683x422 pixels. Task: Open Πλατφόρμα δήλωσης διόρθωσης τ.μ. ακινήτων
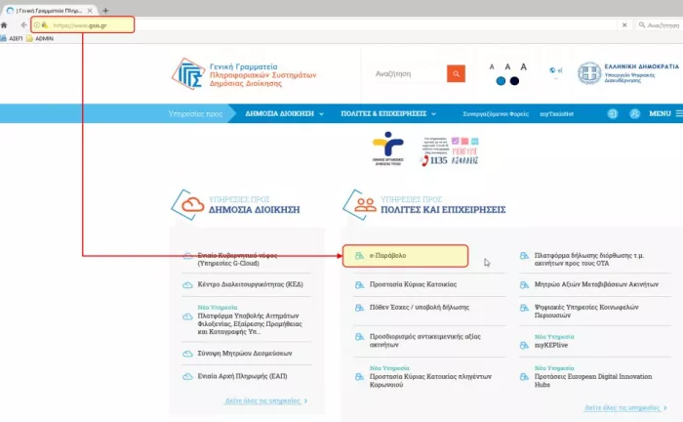point(589,260)
